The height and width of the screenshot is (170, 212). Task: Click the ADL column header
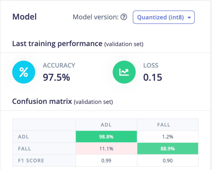pos(106,125)
